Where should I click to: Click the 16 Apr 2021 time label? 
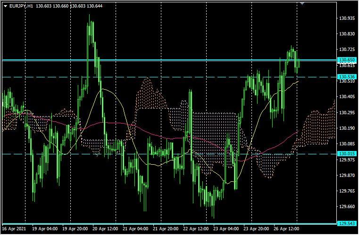(x=14, y=229)
